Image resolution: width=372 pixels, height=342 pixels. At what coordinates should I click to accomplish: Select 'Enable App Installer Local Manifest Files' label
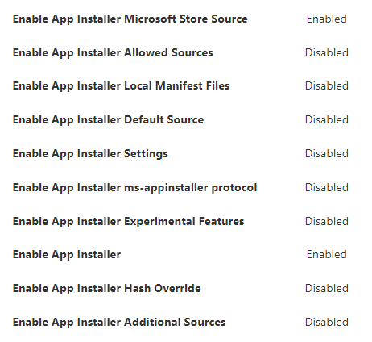point(121,86)
